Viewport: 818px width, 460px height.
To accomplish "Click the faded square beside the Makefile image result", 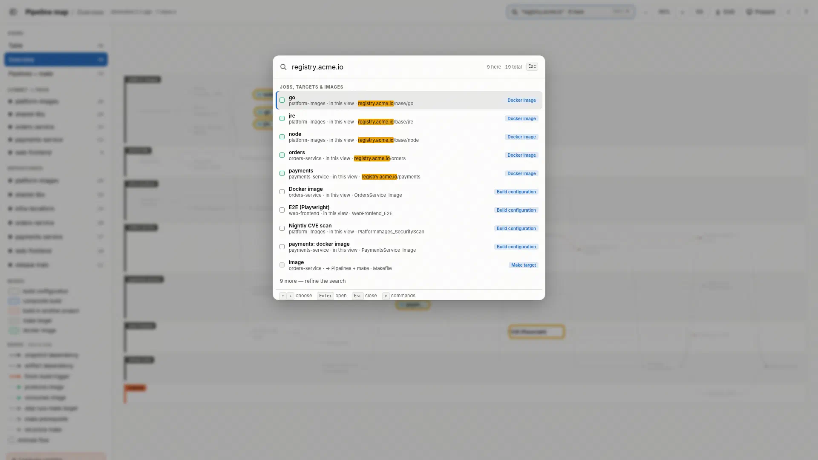I will (x=282, y=265).
